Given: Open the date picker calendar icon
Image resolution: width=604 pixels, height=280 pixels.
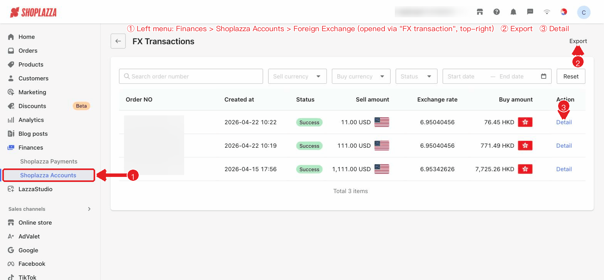Looking at the screenshot, I should click(x=544, y=76).
